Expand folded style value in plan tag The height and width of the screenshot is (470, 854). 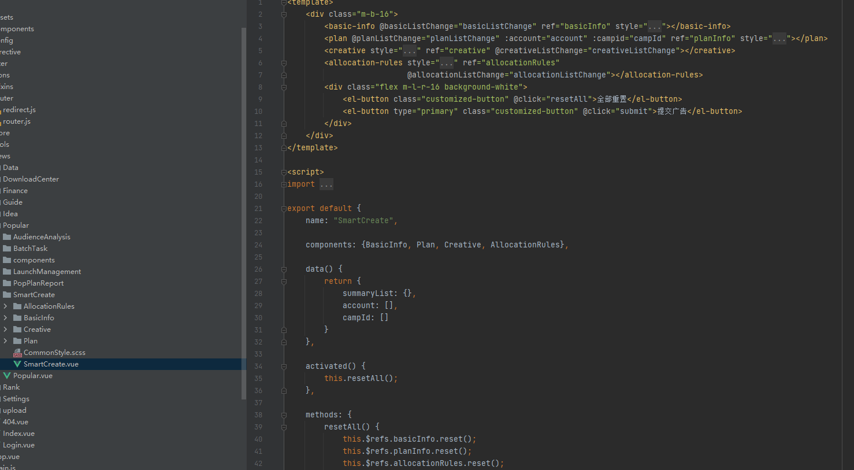coord(779,39)
